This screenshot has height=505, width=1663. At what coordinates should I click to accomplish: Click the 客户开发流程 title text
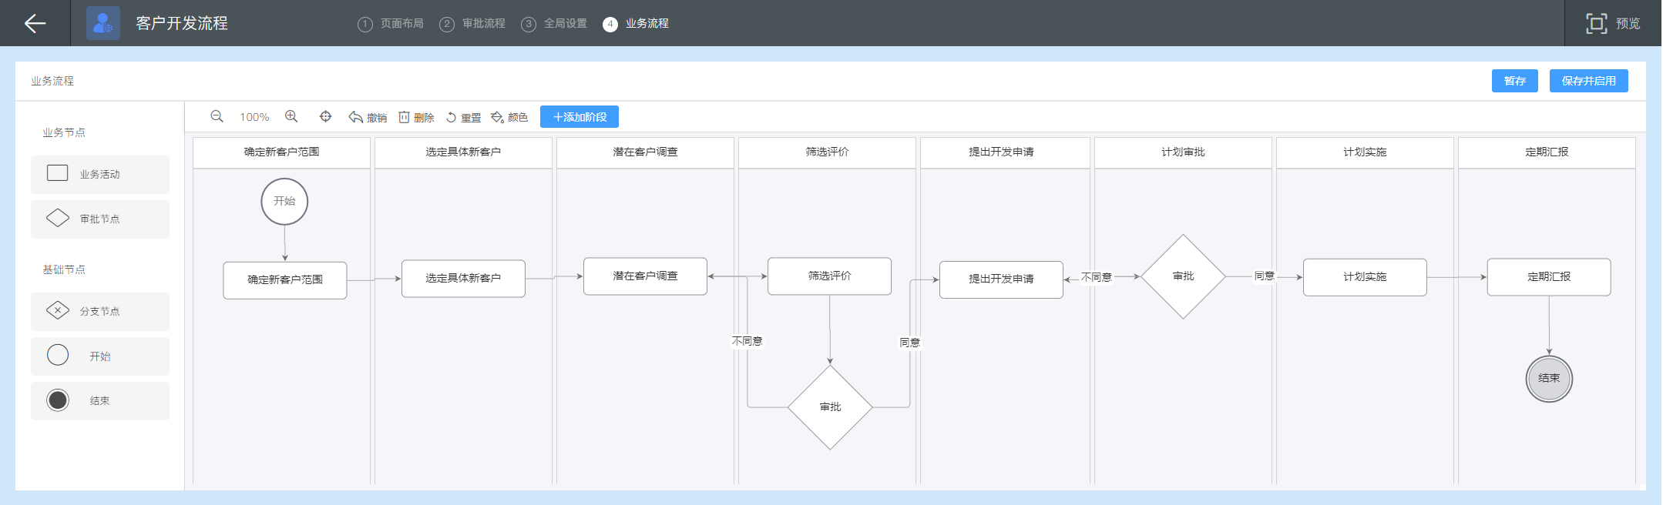pyautogui.click(x=182, y=24)
